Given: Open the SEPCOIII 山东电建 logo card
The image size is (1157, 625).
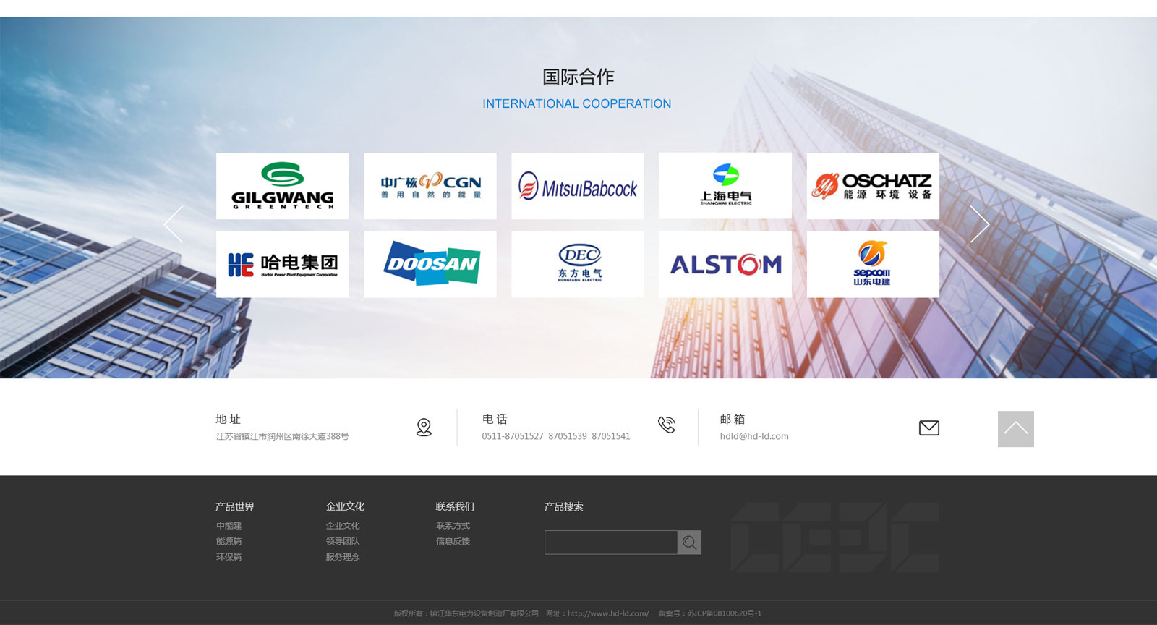Looking at the screenshot, I should click(873, 265).
